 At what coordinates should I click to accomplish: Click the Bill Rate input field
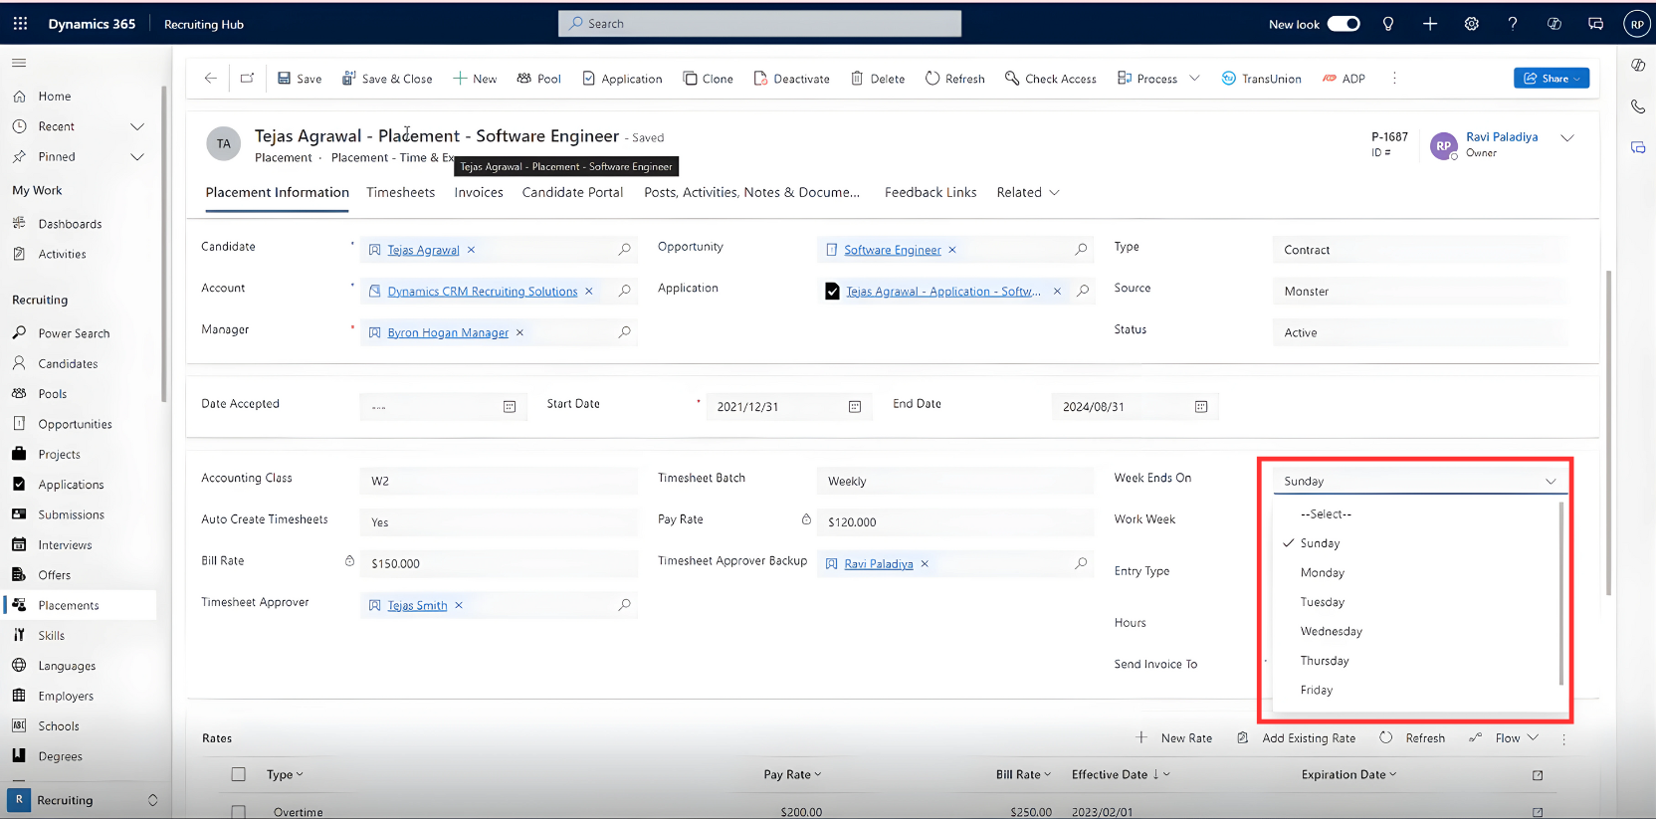pos(498,564)
